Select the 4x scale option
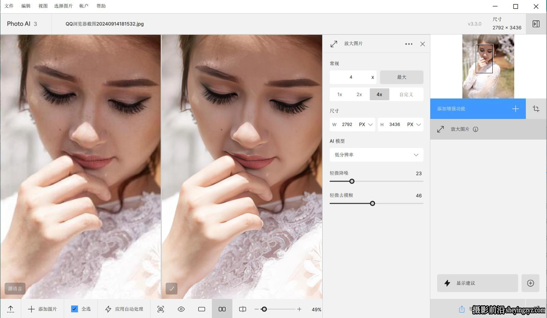 [379, 94]
